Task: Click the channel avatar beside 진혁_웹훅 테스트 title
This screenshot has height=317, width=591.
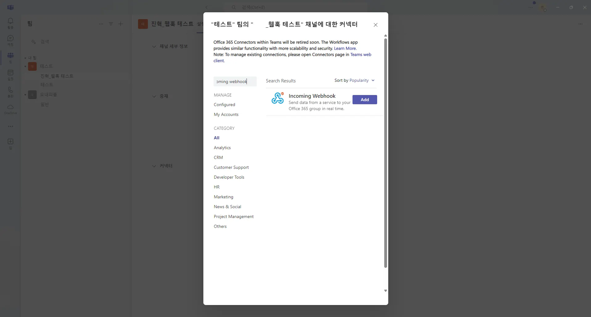Action: pyautogui.click(x=143, y=24)
